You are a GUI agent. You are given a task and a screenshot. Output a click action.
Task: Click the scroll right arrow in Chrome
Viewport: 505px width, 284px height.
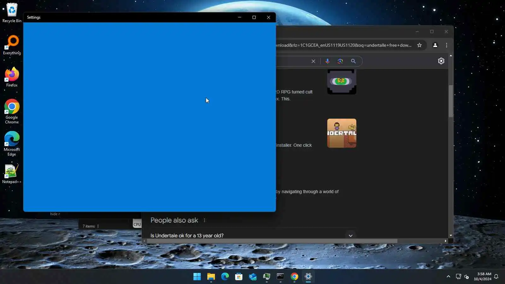coord(445,241)
